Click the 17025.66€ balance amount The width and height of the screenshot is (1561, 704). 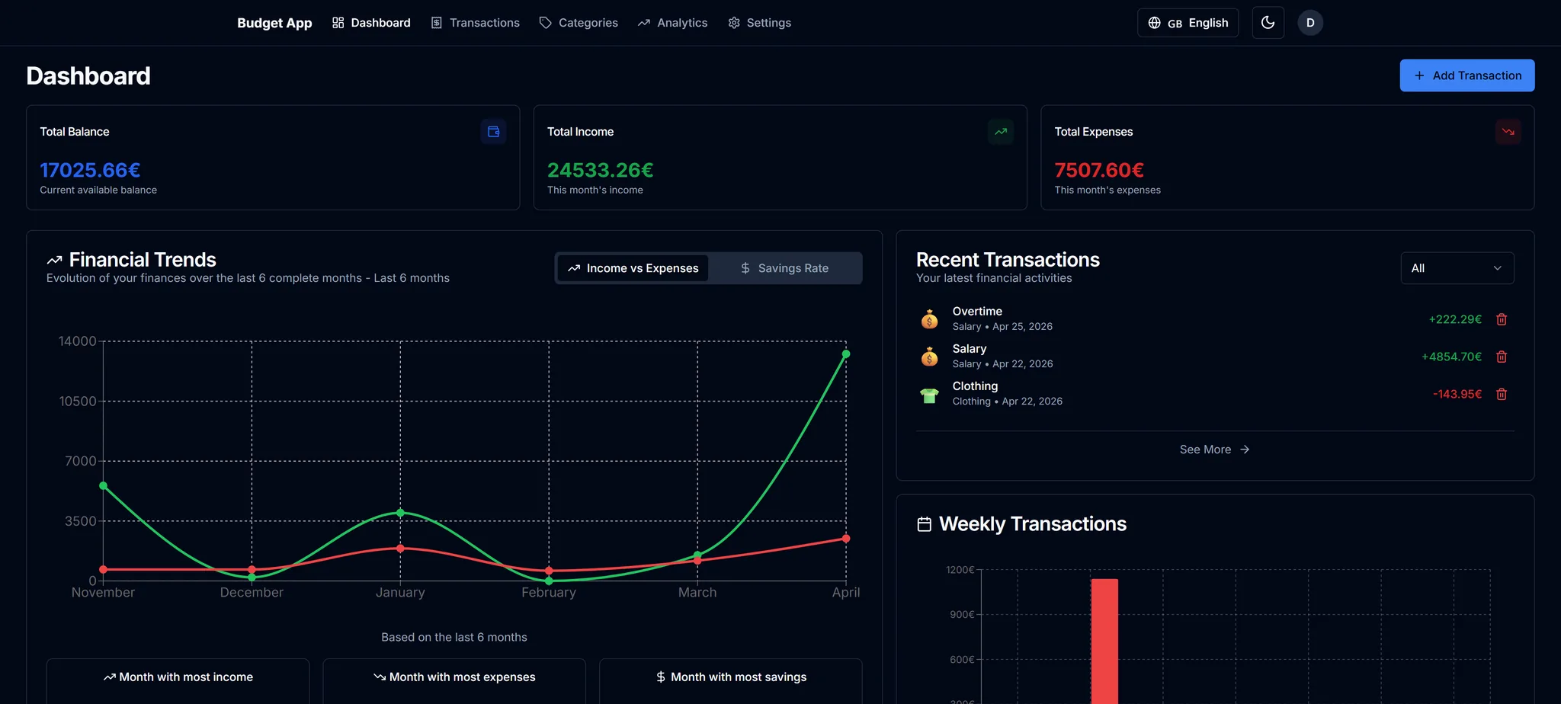point(90,170)
